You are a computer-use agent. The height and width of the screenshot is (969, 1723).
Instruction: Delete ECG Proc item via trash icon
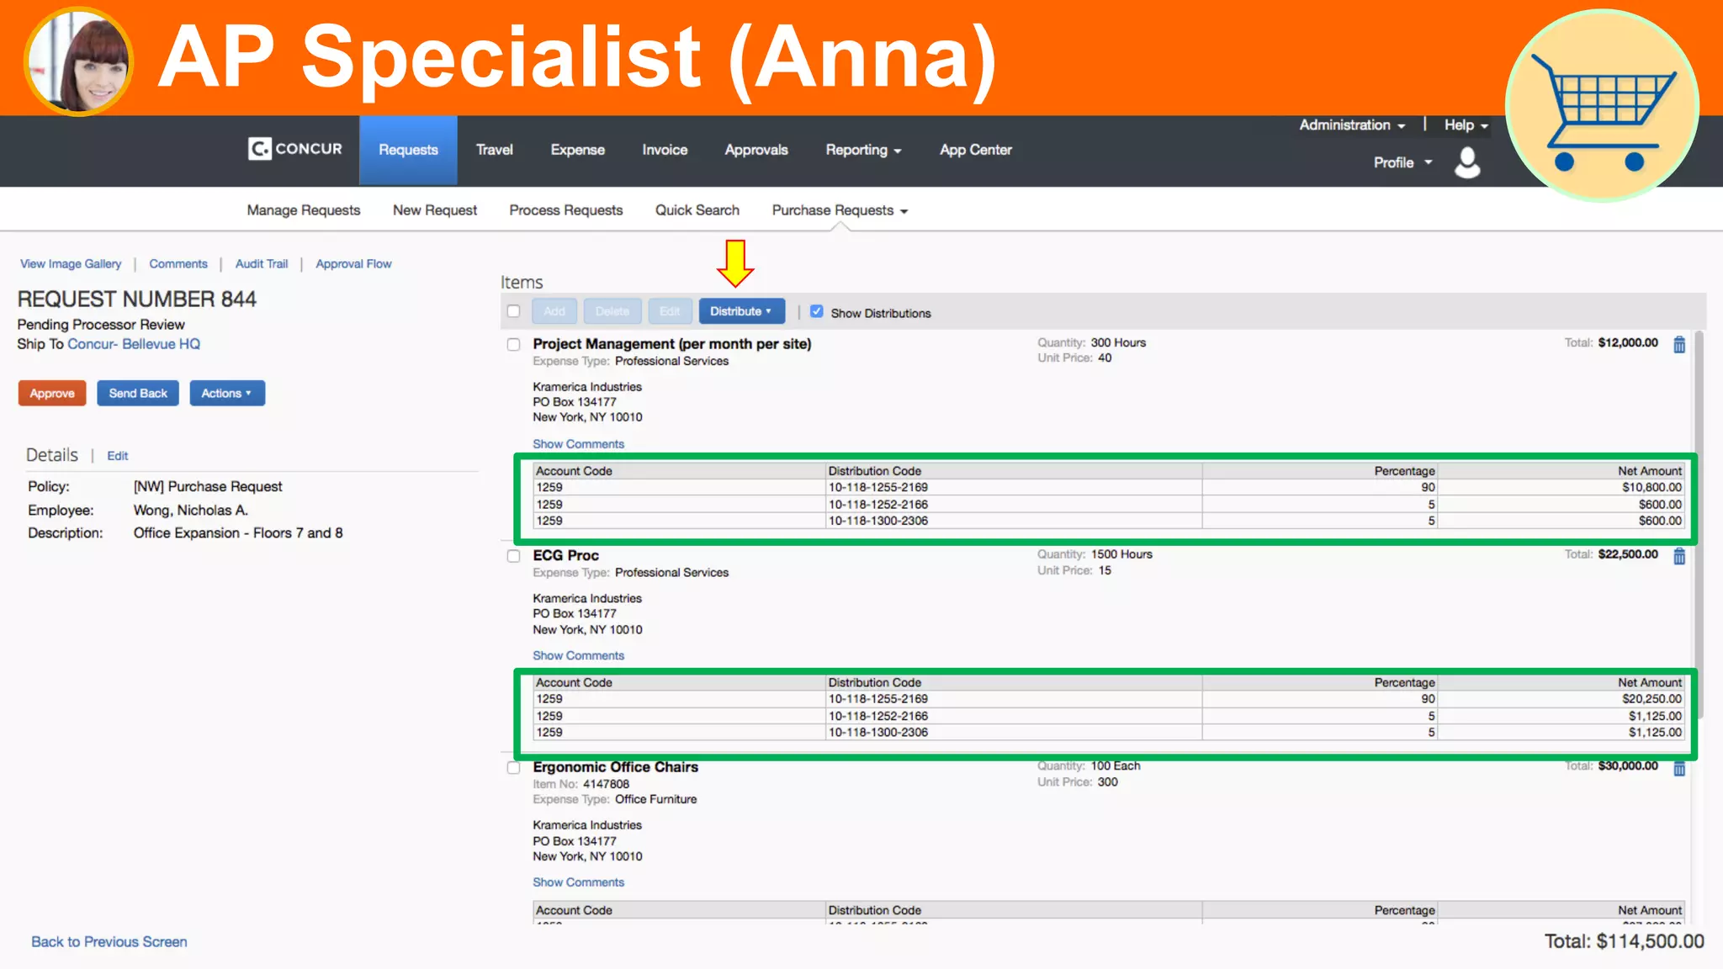(1679, 556)
